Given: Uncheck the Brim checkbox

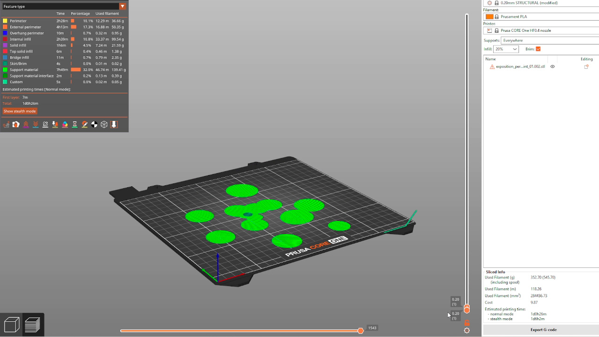Looking at the screenshot, I should (538, 49).
